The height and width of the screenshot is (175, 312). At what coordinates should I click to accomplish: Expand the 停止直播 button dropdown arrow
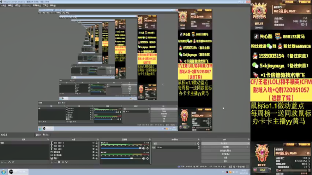tap(248, 143)
